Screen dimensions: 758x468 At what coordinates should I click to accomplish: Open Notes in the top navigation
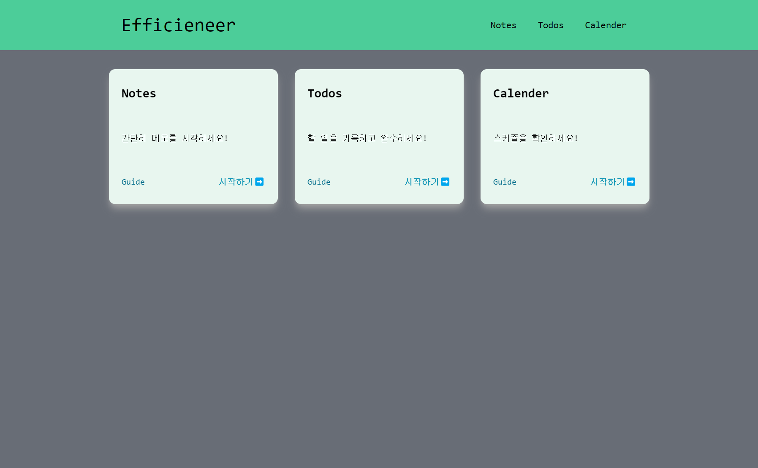click(503, 25)
